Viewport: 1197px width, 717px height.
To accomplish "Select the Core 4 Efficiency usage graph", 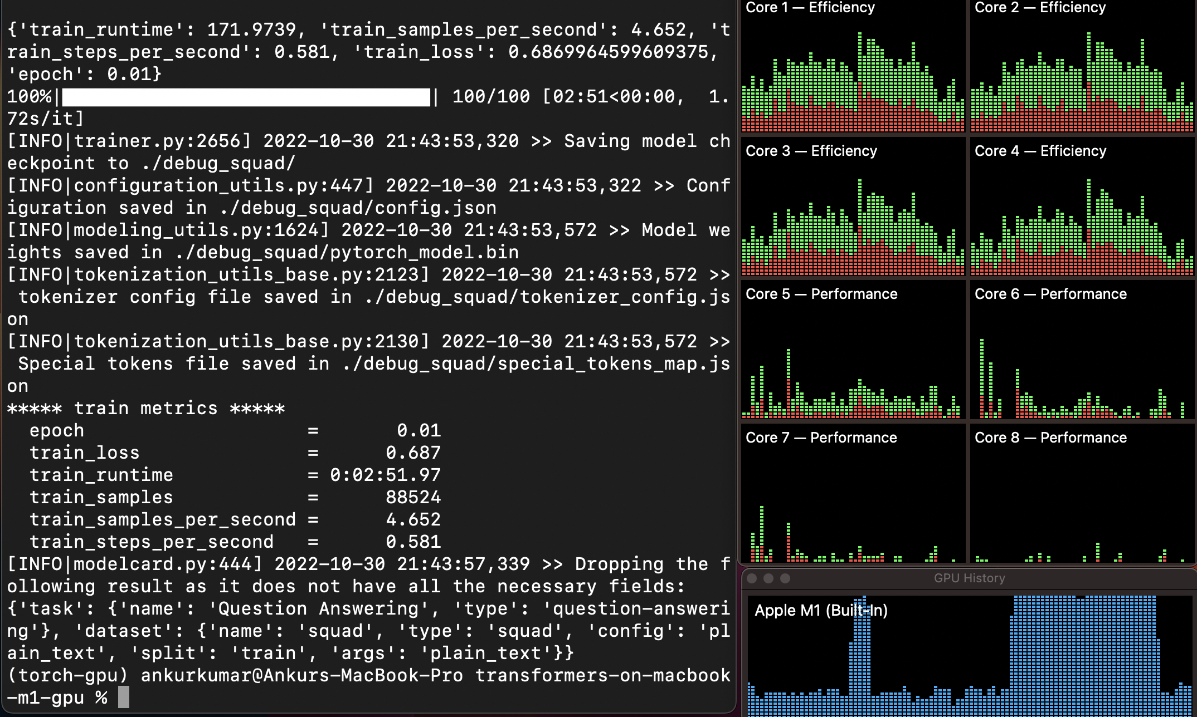I will [1081, 217].
